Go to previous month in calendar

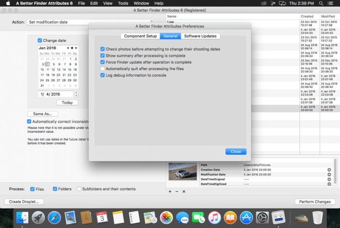pyautogui.click(x=68, y=48)
